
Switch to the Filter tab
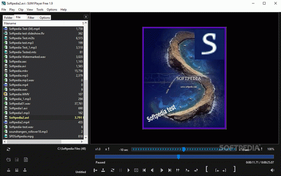click(31, 18)
